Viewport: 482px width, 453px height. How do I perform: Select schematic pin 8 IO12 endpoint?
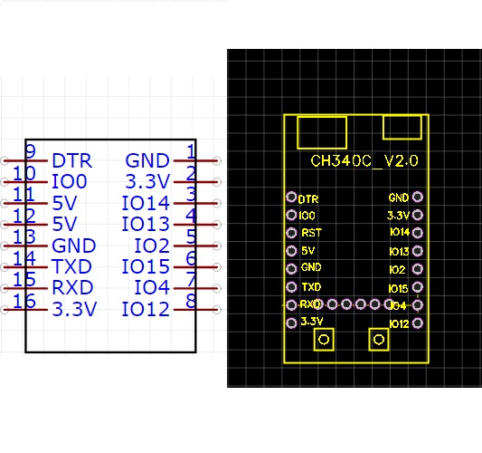[217, 310]
